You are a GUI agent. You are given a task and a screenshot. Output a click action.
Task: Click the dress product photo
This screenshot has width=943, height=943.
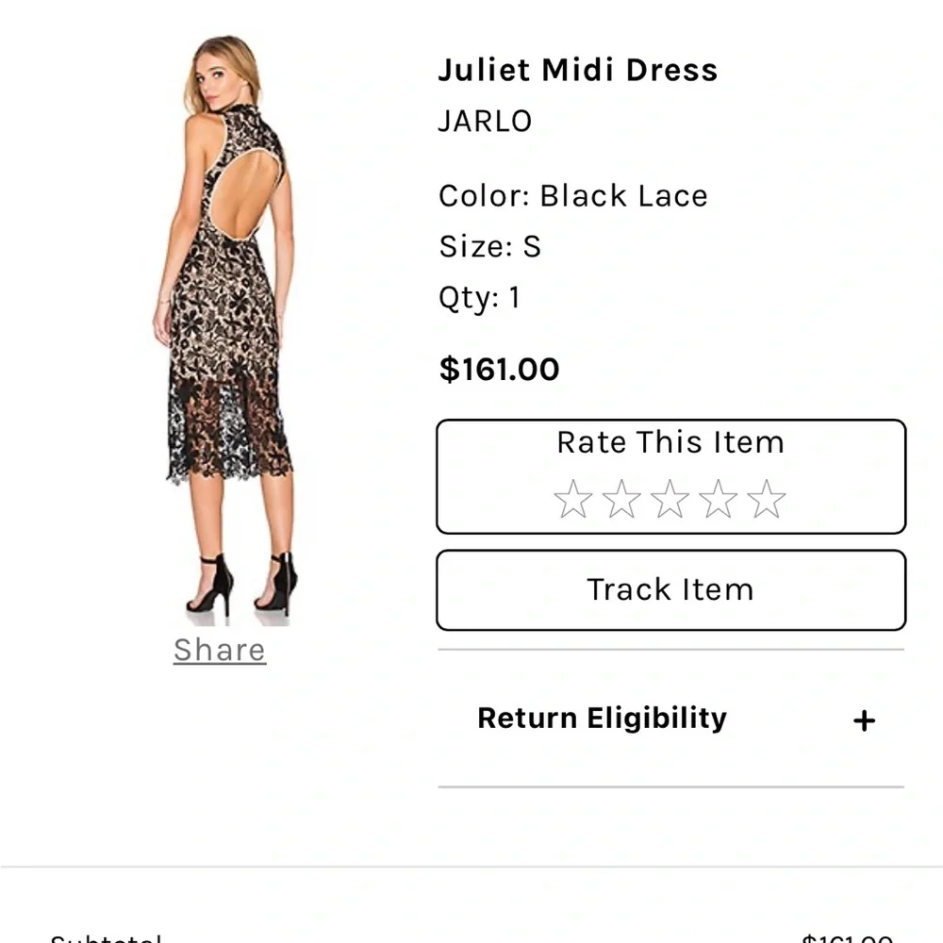point(226,330)
